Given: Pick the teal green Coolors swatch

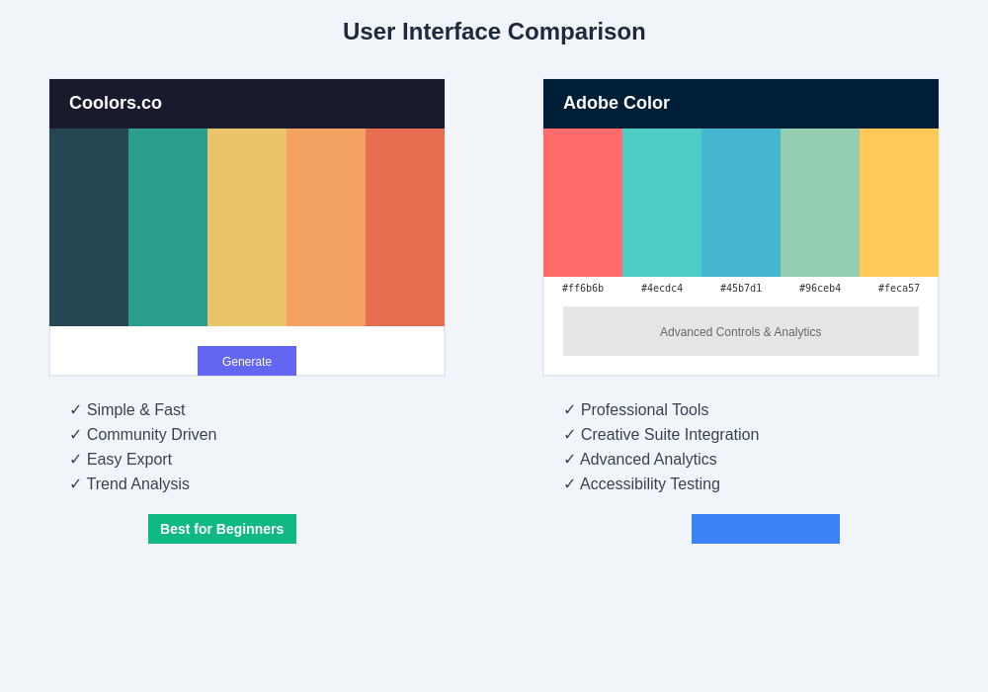Looking at the screenshot, I should pyautogui.click(x=168, y=227).
